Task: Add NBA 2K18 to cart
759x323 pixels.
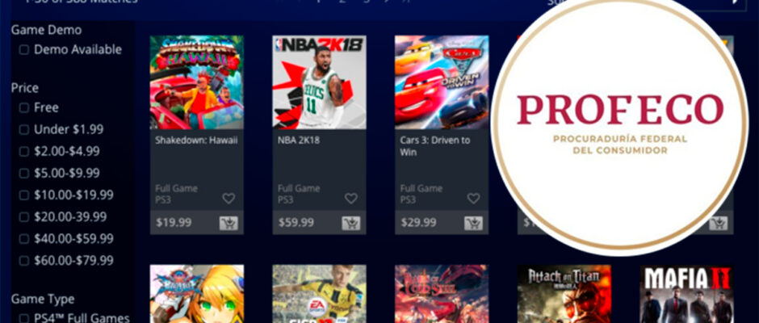Action: coord(351,223)
